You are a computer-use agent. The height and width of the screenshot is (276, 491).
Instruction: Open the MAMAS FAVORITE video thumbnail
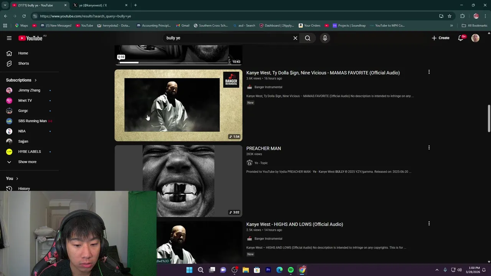tap(178, 105)
